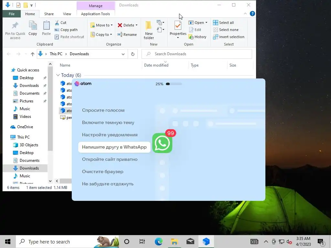Collapse the Today (6) group
This screenshot has height=248, width=331.
coord(58,75)
